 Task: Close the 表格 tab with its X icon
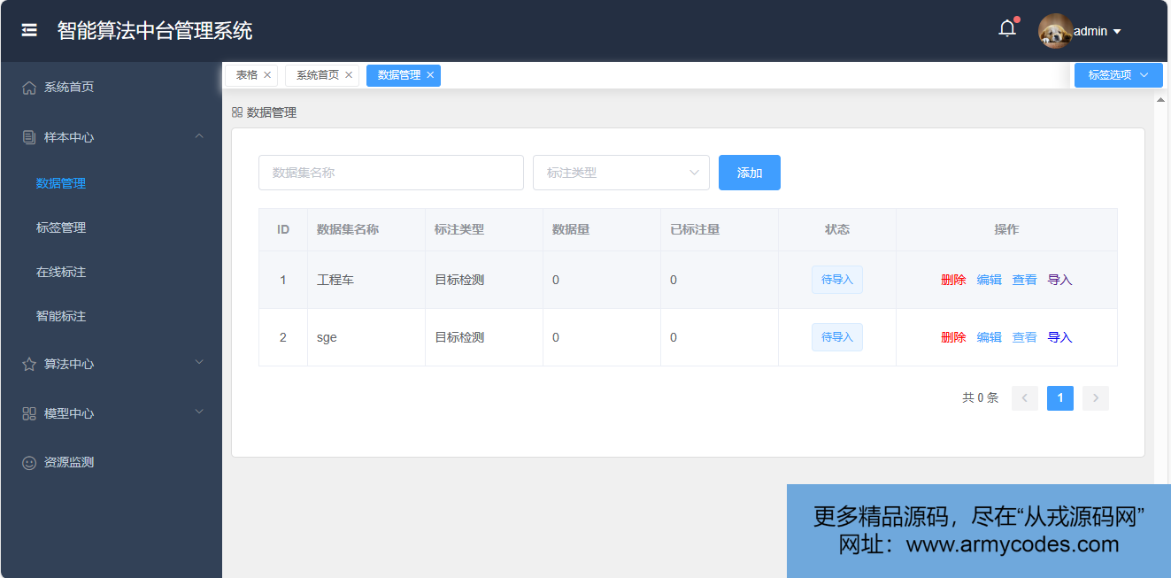[267, 75]
